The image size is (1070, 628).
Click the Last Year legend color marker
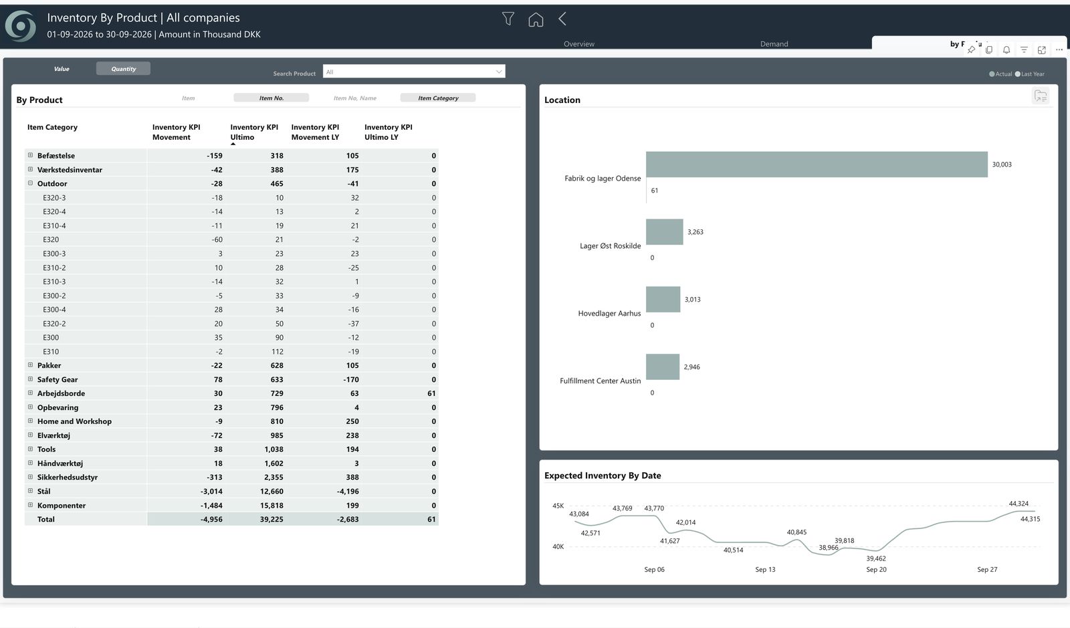pyautogui.click(x=1018, y=74)
